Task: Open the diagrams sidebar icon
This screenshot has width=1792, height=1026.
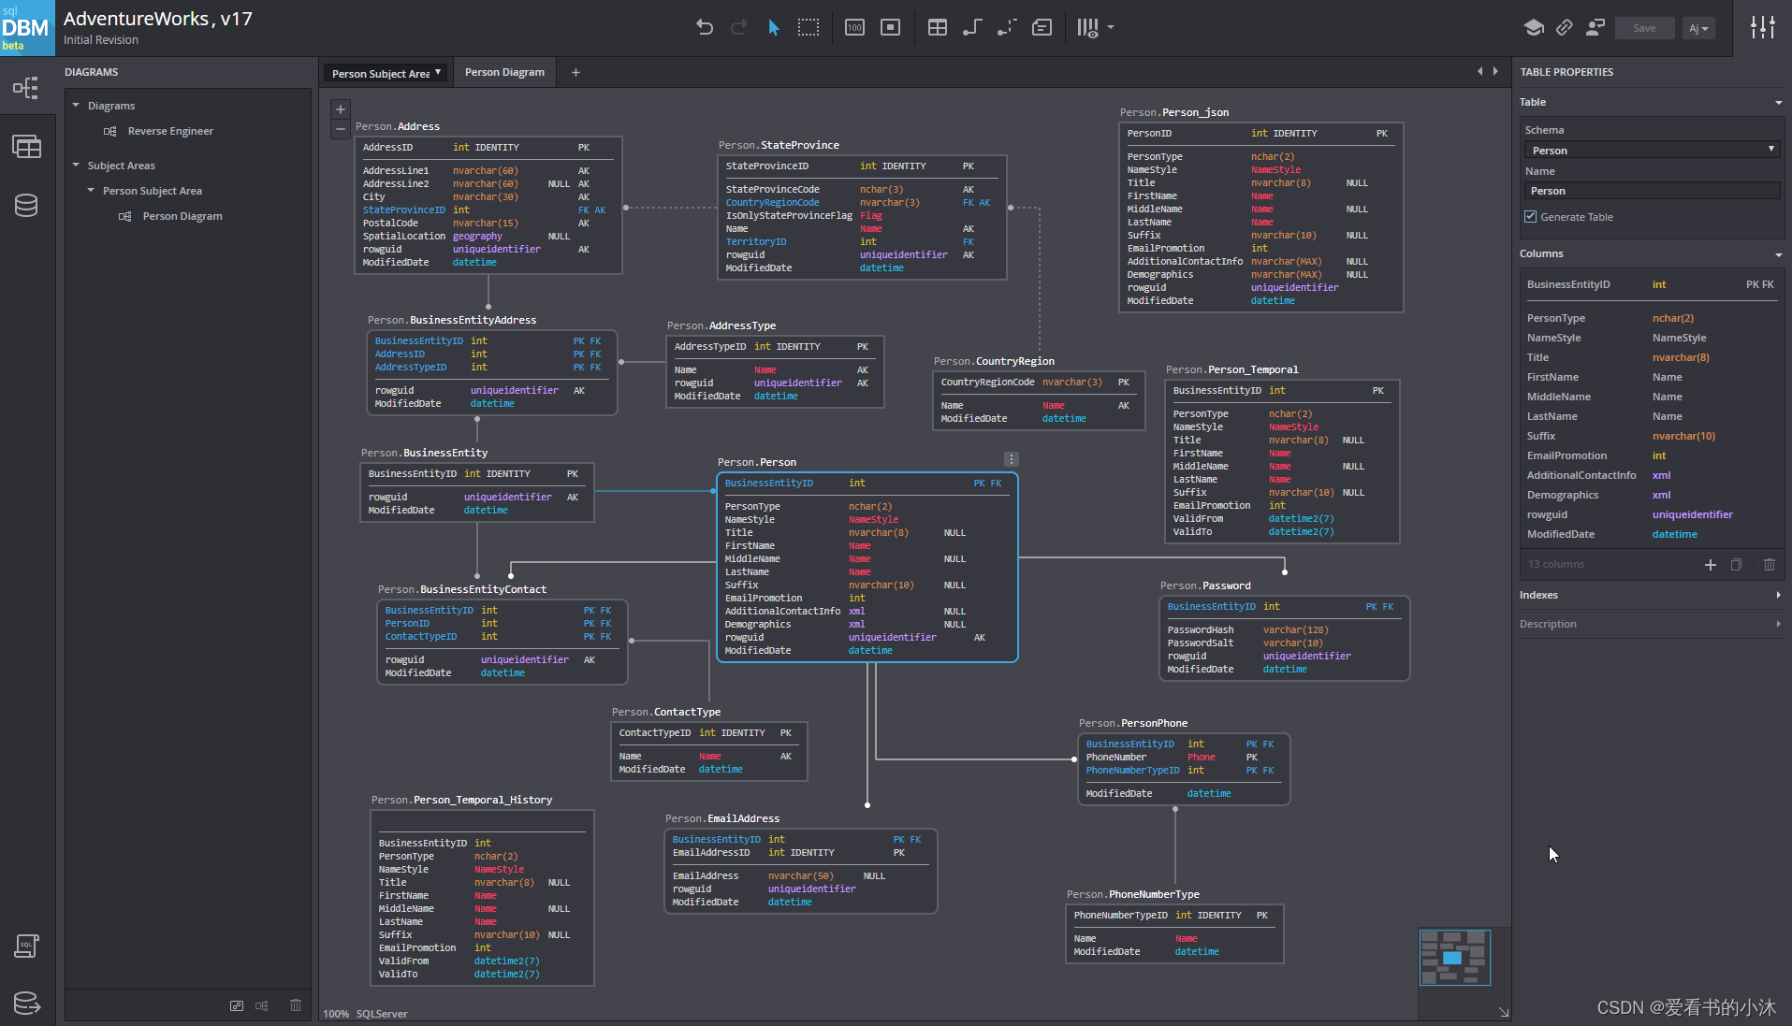Action: [26, 89]
